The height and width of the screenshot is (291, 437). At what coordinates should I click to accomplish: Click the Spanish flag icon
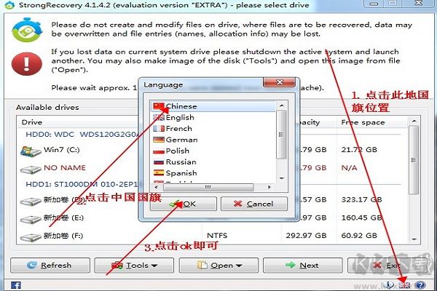159,173
